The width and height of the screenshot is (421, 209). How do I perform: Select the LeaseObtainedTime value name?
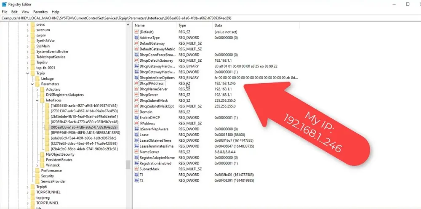155,140
